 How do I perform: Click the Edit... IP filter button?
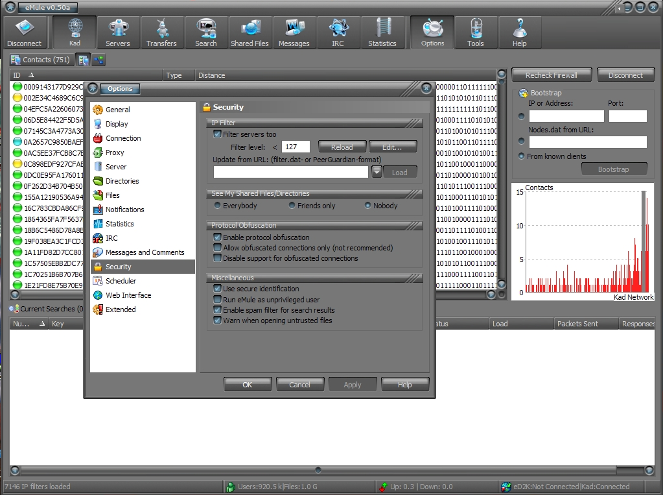[x=392, y=147]
